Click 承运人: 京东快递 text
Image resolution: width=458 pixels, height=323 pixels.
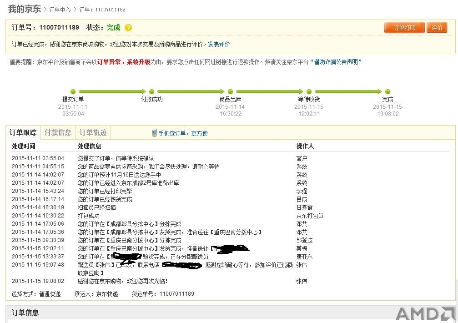pyautogui.click(x=96, y=294)
